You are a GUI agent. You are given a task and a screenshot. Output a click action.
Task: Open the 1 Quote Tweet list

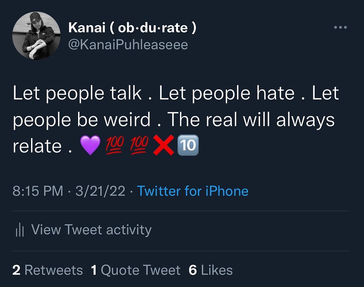[x=135, y=270]
